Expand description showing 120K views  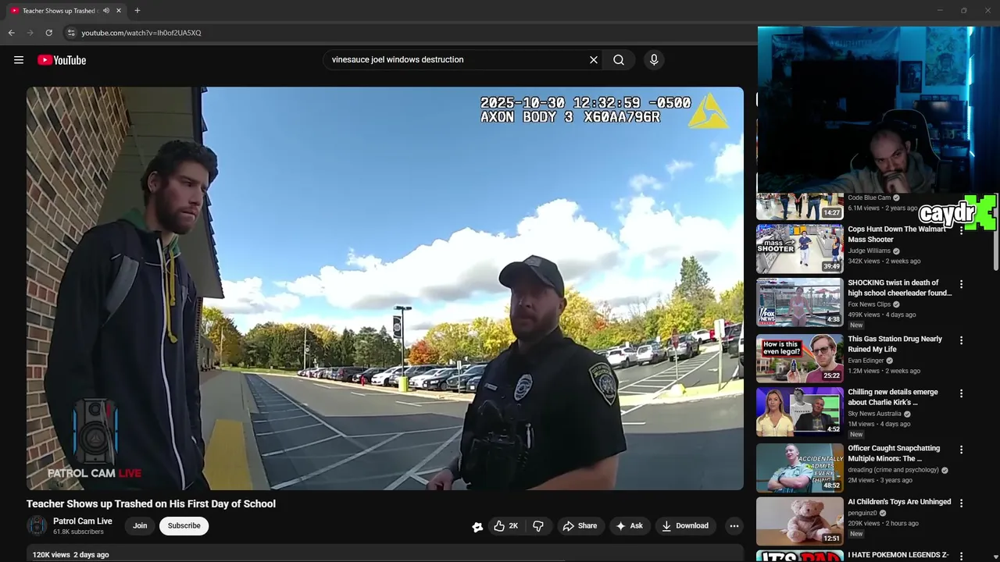(385, 554)
